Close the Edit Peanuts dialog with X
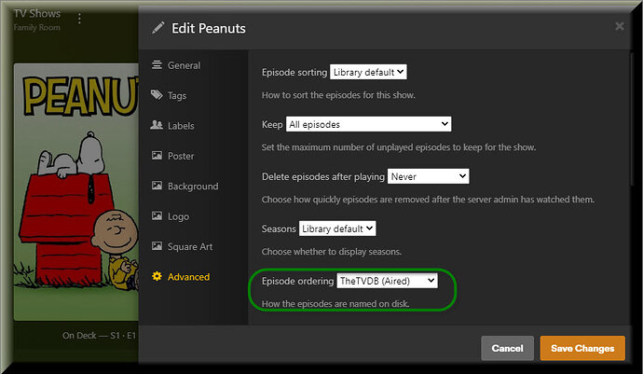The image size is (643, 374). tap(620, 26)
